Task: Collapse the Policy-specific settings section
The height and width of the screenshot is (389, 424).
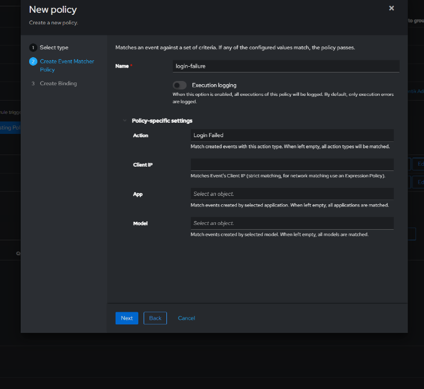Action: pyautogui.click(x=125, y=120)
